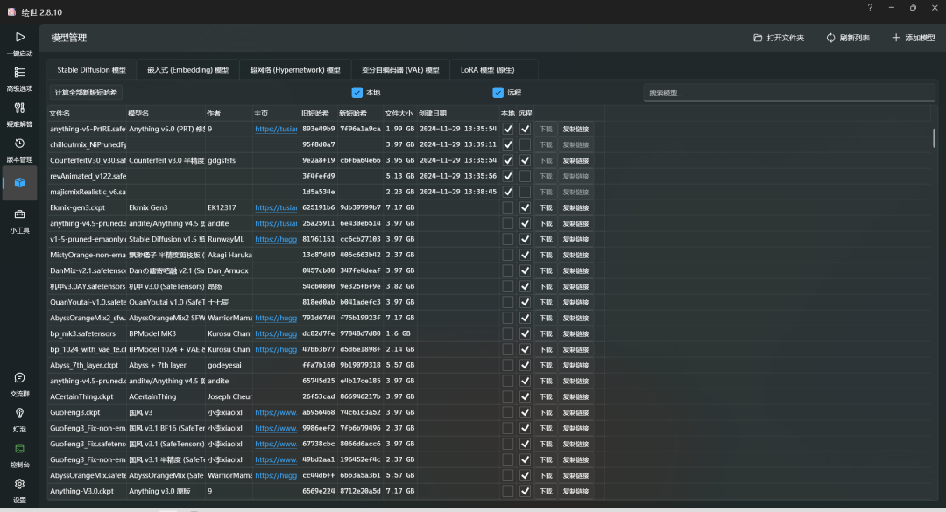946x512 pixels.
Task: Click new hash value 8712e20a5d
Action: click(360, 492)
